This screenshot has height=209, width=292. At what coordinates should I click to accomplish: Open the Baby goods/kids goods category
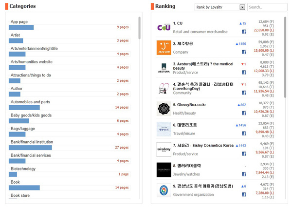click(31, 115)
